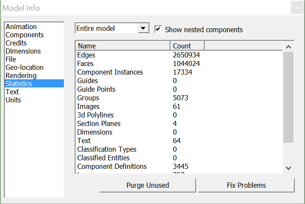Toggle Show nested components checkbox
Viewport: 305px width, 204px height.
[158, 29]
